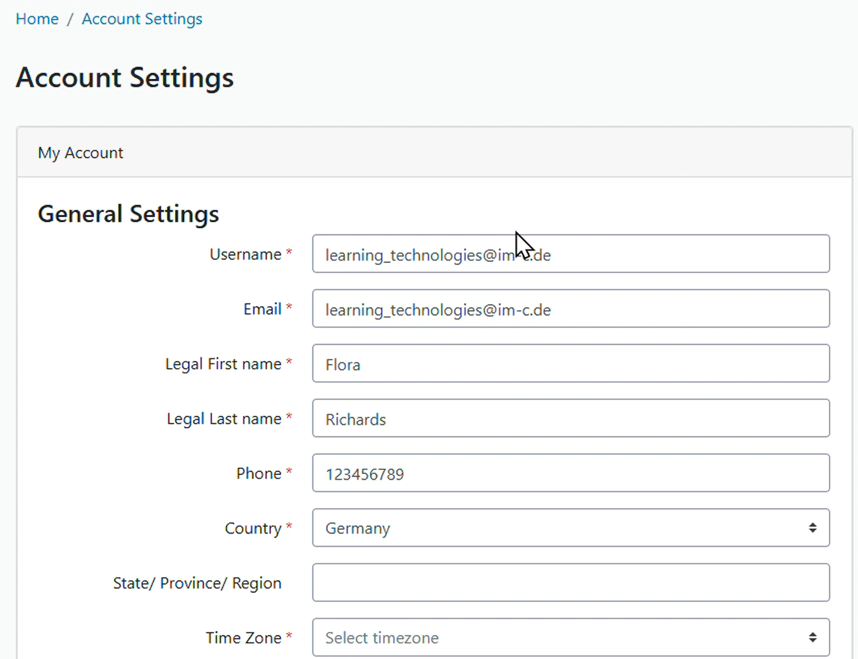Expand the Select timezone dropdown
This screenshot has width=858, height=659.
tap(558, 638)
